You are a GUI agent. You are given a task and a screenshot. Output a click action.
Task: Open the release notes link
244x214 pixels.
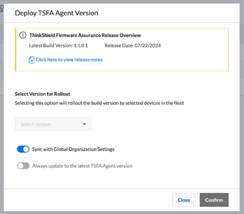pos(69,60)
